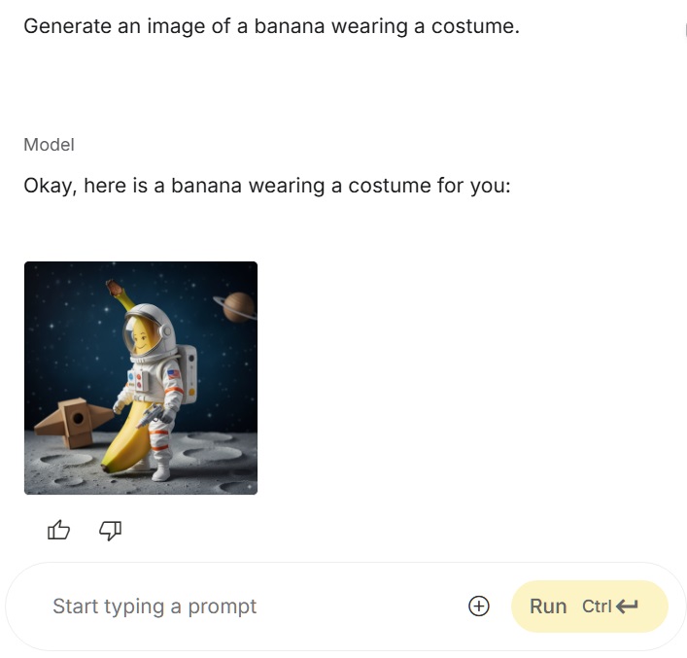Click the jetpack backpack on the astronaut
The height and width of the screenshot is (658, 687).
[x=189, y=374]
